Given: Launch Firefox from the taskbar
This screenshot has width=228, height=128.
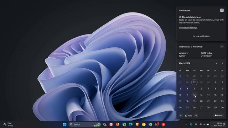Looking at the screenshot, I should pos(118,124).
